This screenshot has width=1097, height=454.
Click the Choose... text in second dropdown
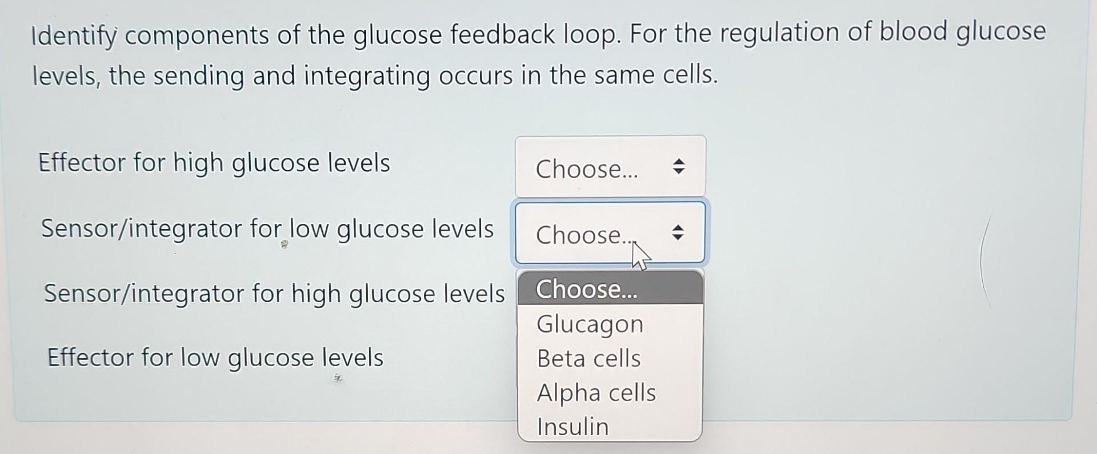[583, 235]
